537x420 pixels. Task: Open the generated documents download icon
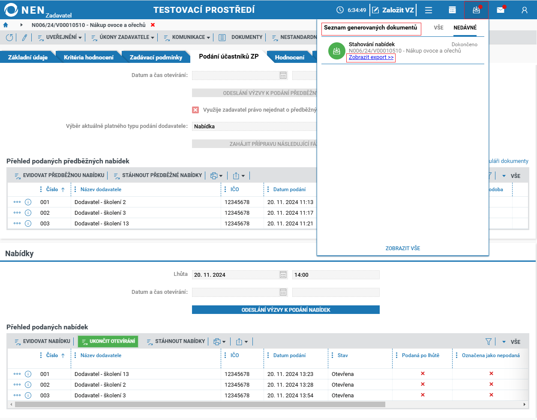[476, 10]
